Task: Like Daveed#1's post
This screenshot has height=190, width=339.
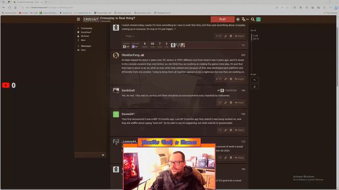Action: [x=220, y=130]
